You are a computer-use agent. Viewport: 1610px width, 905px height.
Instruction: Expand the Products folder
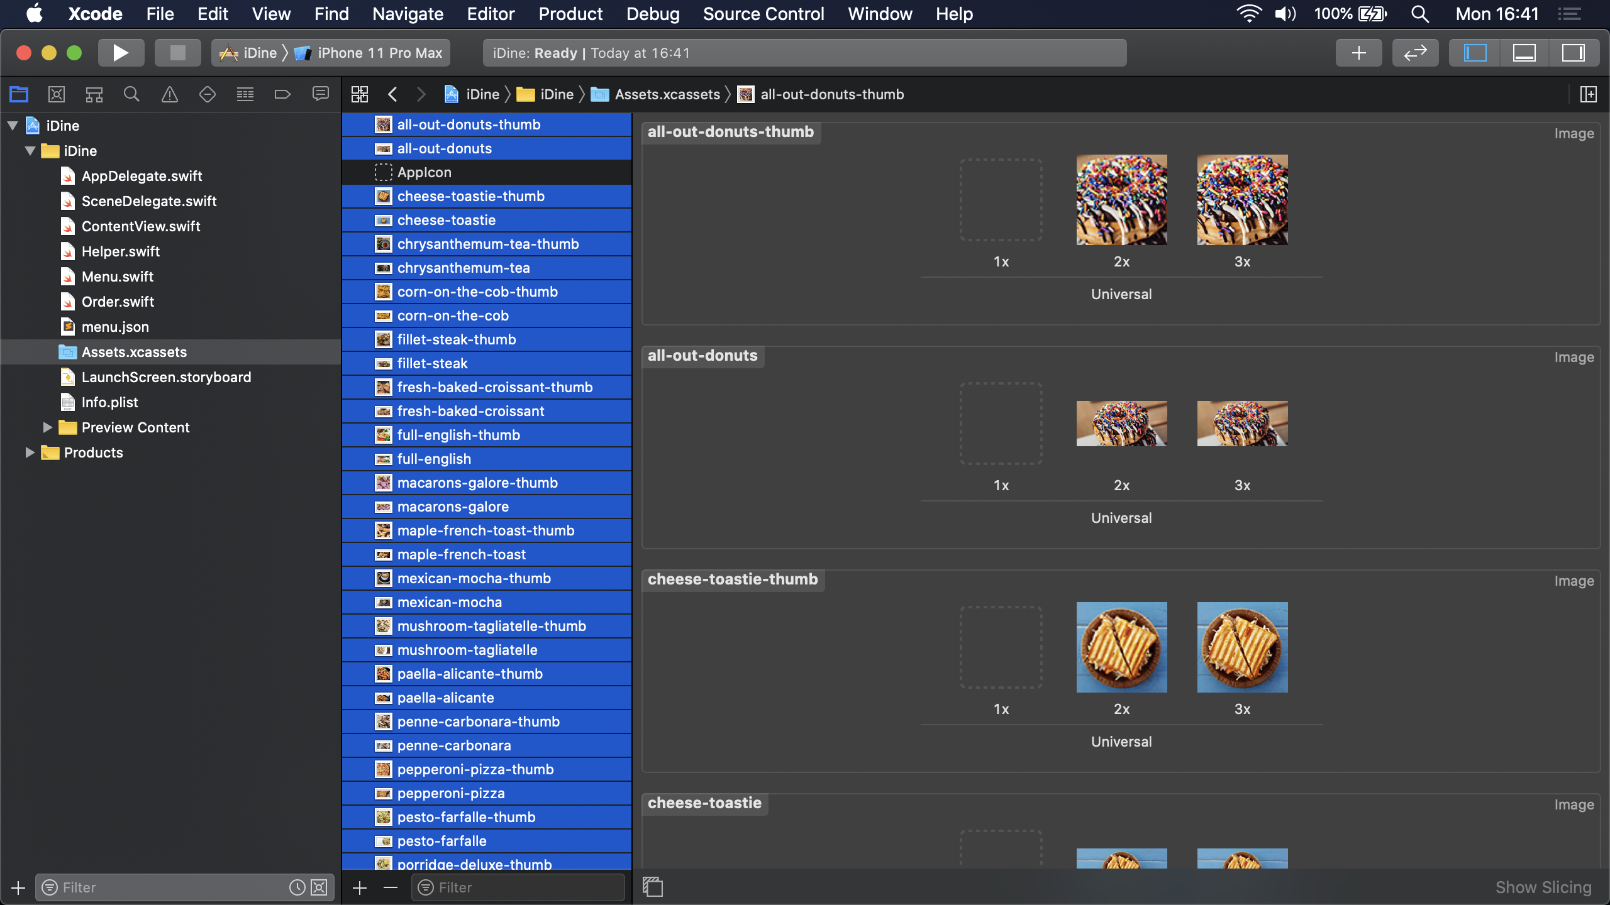pos(30,452)
